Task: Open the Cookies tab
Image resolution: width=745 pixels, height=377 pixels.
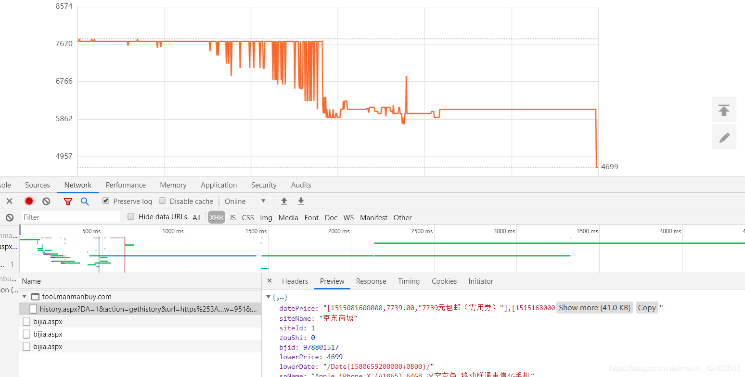Action: tap(444, 281)
